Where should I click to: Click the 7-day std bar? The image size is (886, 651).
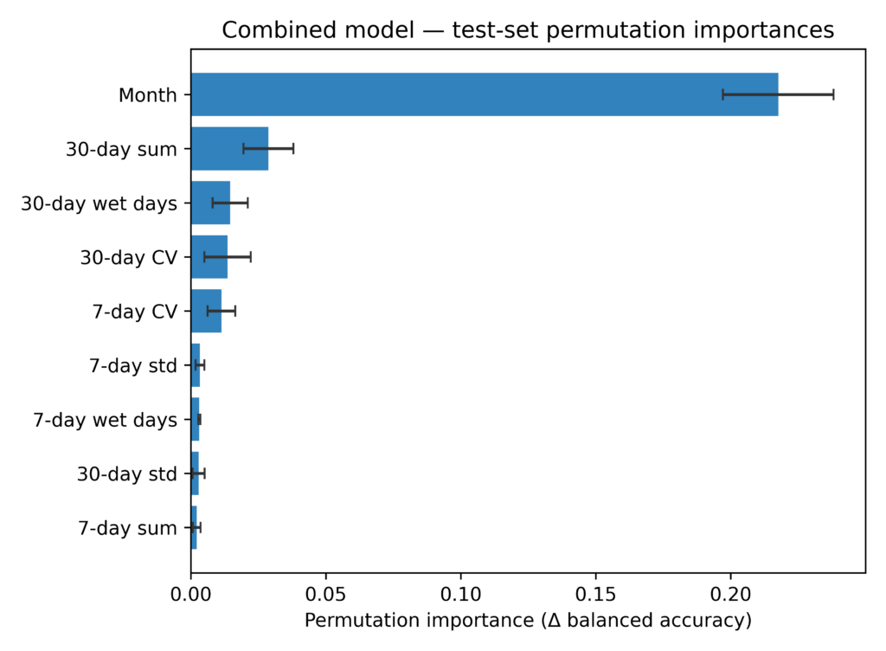point(196,365)
